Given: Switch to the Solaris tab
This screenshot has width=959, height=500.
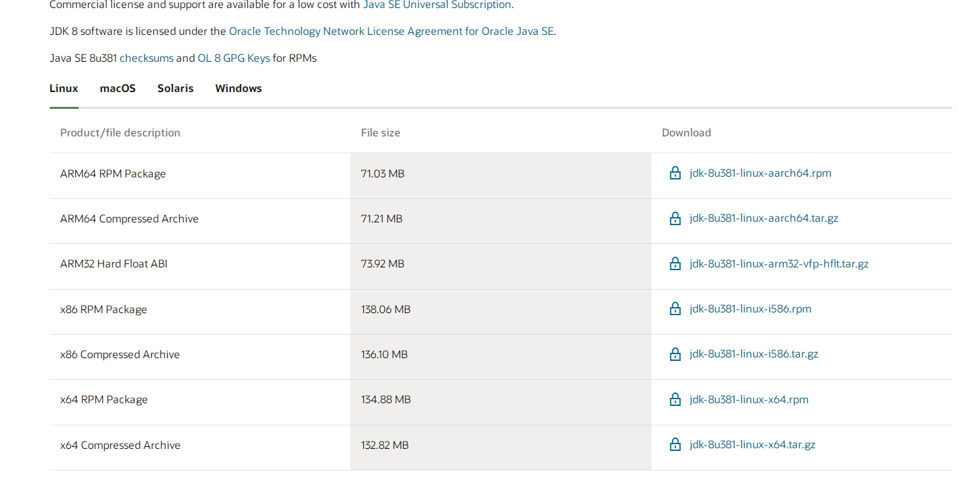Looking at the screenshot, I should pyautogui.click(x=175, y=89).
